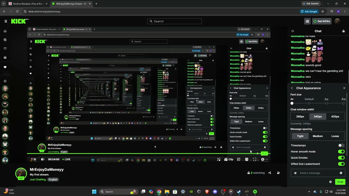Focus the Kick search field

coord(174,21)
